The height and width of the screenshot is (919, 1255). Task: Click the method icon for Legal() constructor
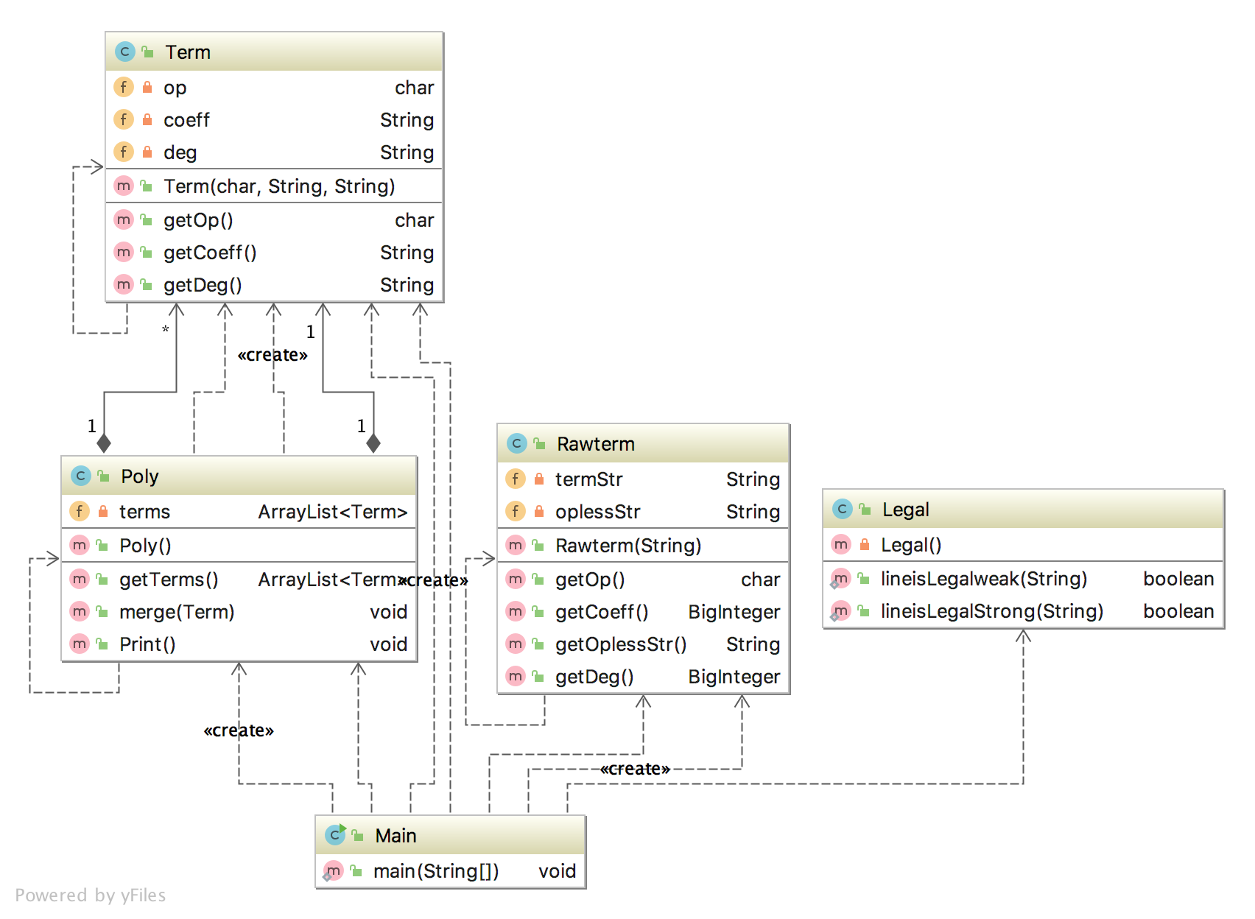[x=840, y=544]
